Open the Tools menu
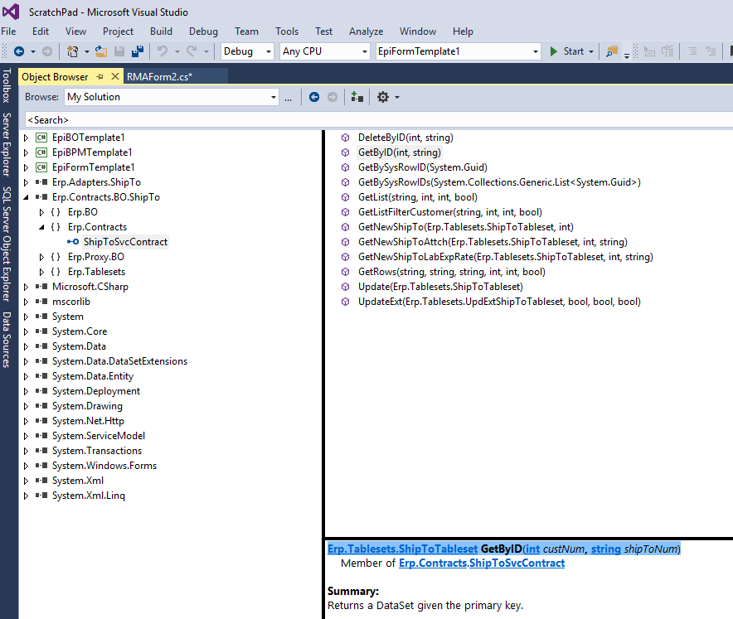Image resolution: width=733 pixels, height=619 pixels. [287, 31]
